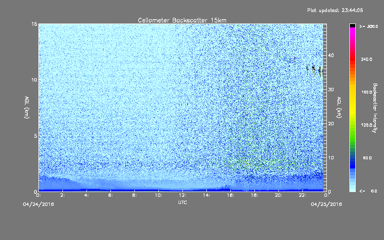This screenshot has height=240, width=384.
Task: Click the 12: hour tick label
Action: tap(182, 195)
